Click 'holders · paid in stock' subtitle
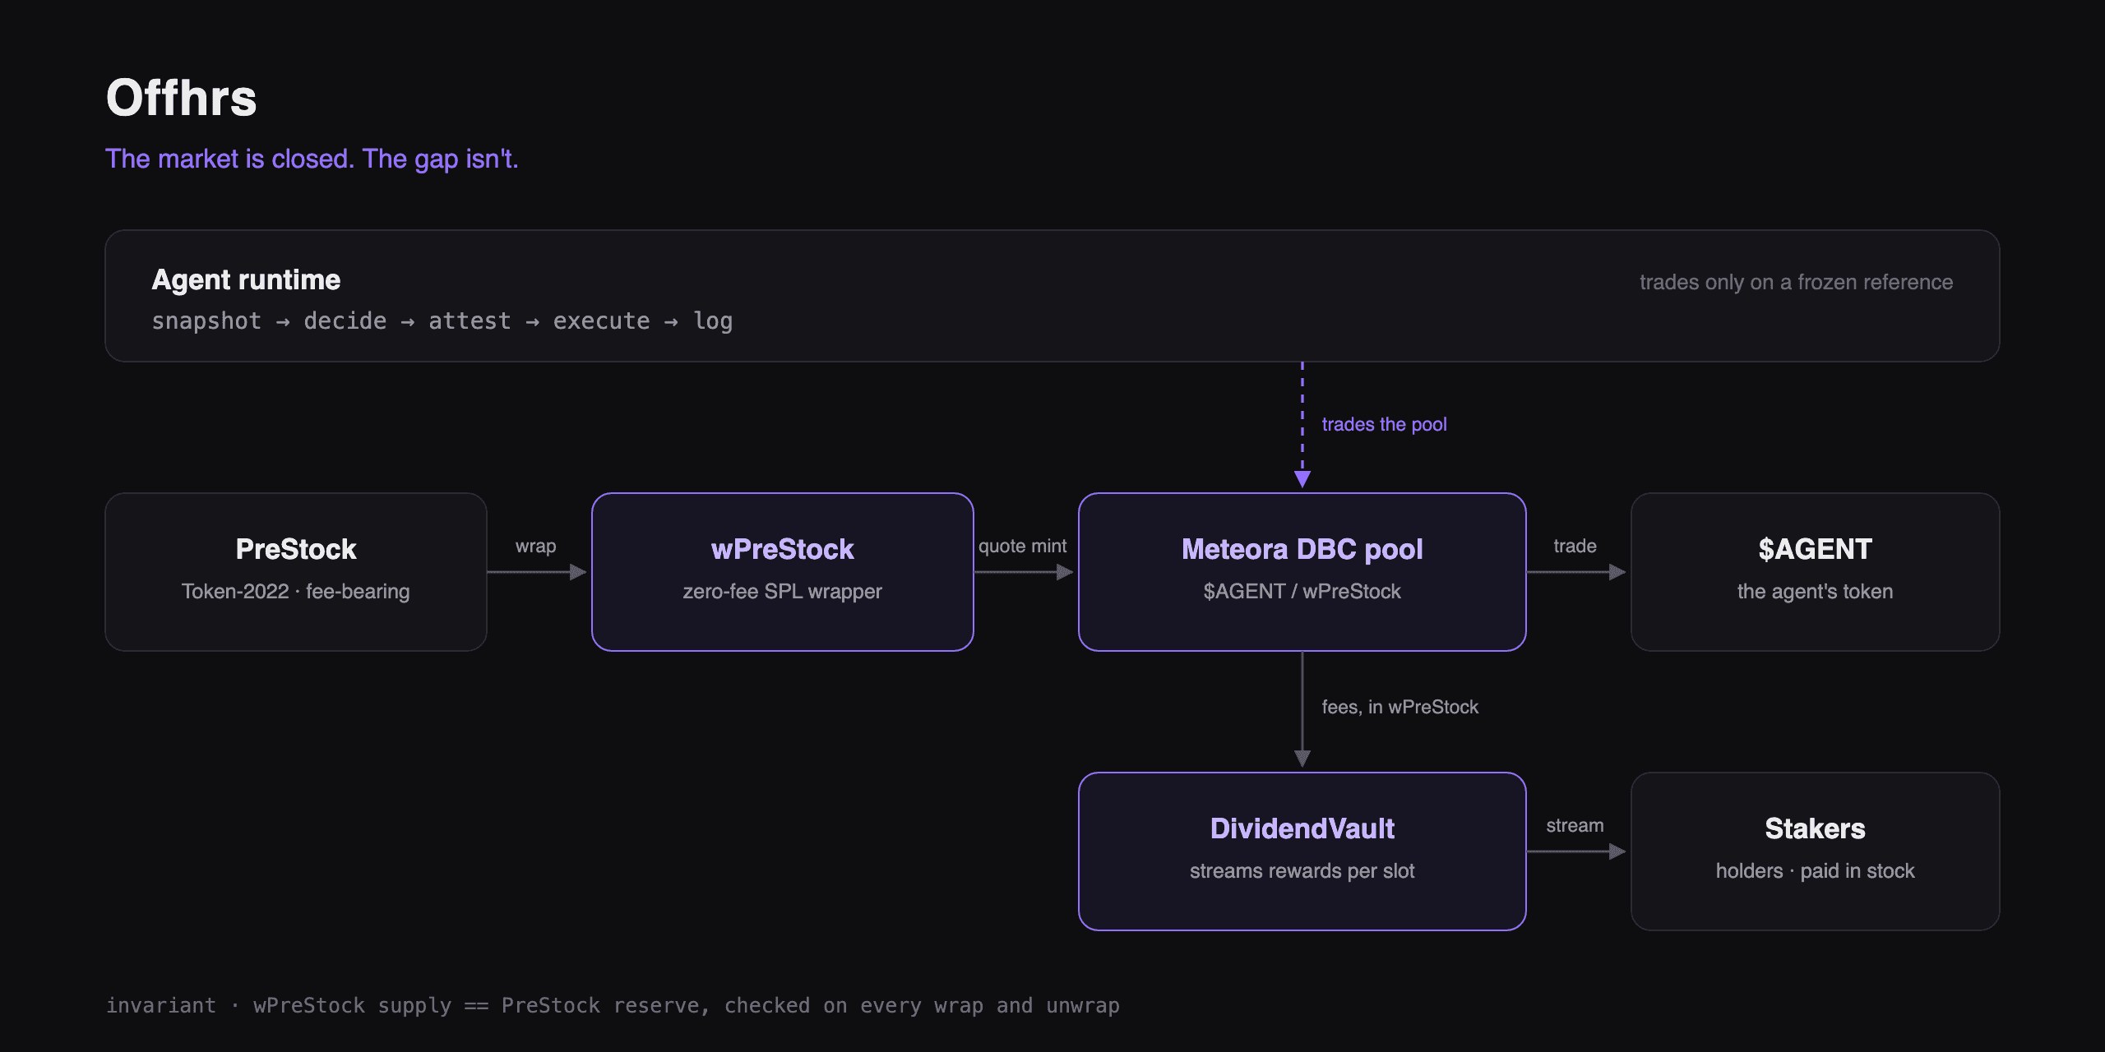 tap(1816, 871)
